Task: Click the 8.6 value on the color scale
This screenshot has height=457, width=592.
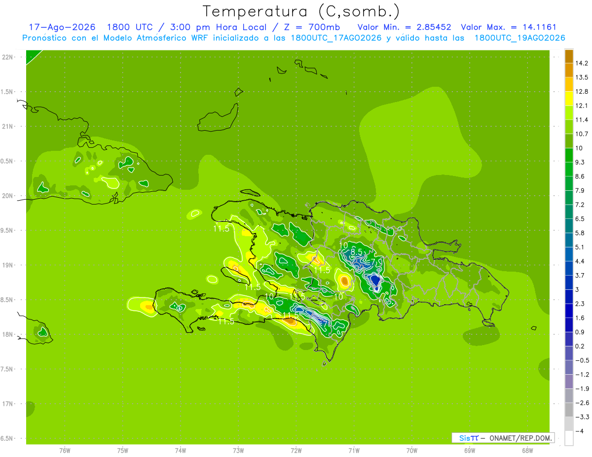Action: (580, 176)
